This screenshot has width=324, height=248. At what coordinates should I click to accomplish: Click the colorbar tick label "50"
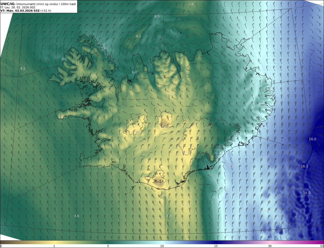(322, 246)
